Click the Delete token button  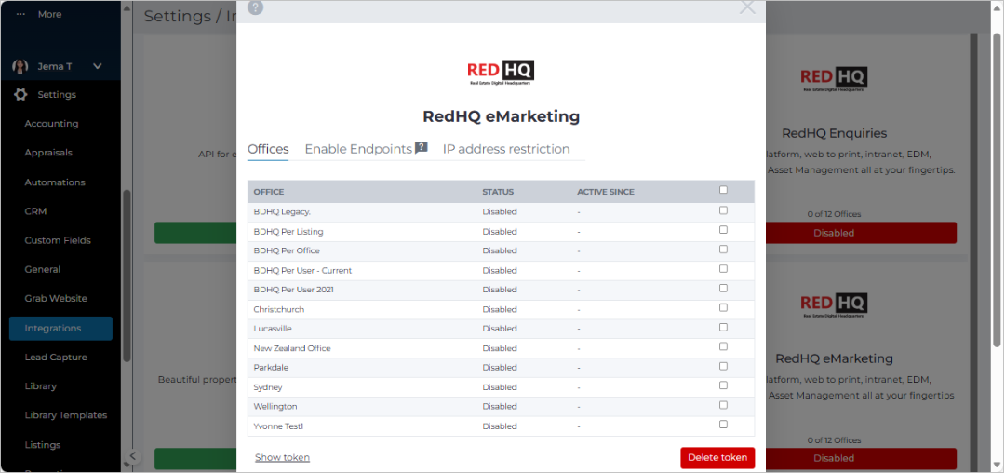point(717,457)
